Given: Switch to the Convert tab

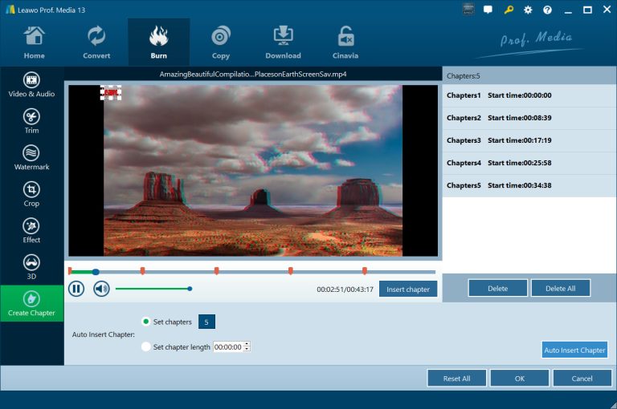Looking at the screenshot, I should click(x=97, y=42).
